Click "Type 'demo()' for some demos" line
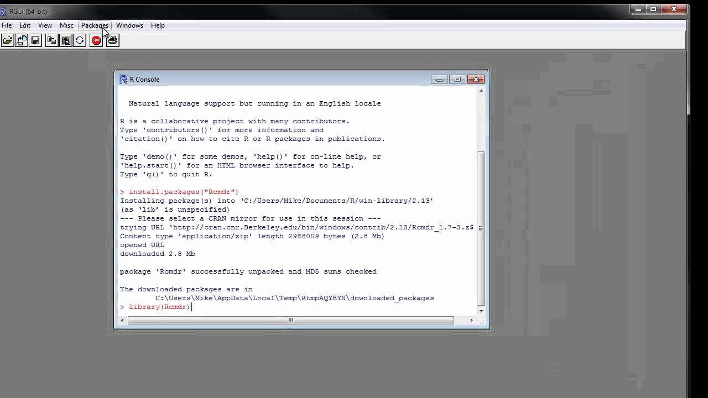The image size is (708, 398). click(x=251, y=156)
